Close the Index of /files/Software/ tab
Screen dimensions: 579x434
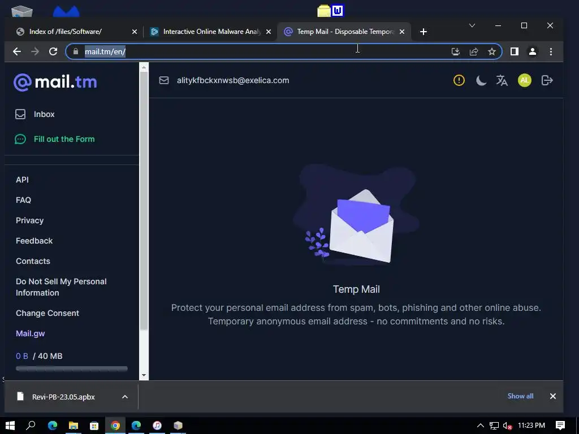[135, 32]
